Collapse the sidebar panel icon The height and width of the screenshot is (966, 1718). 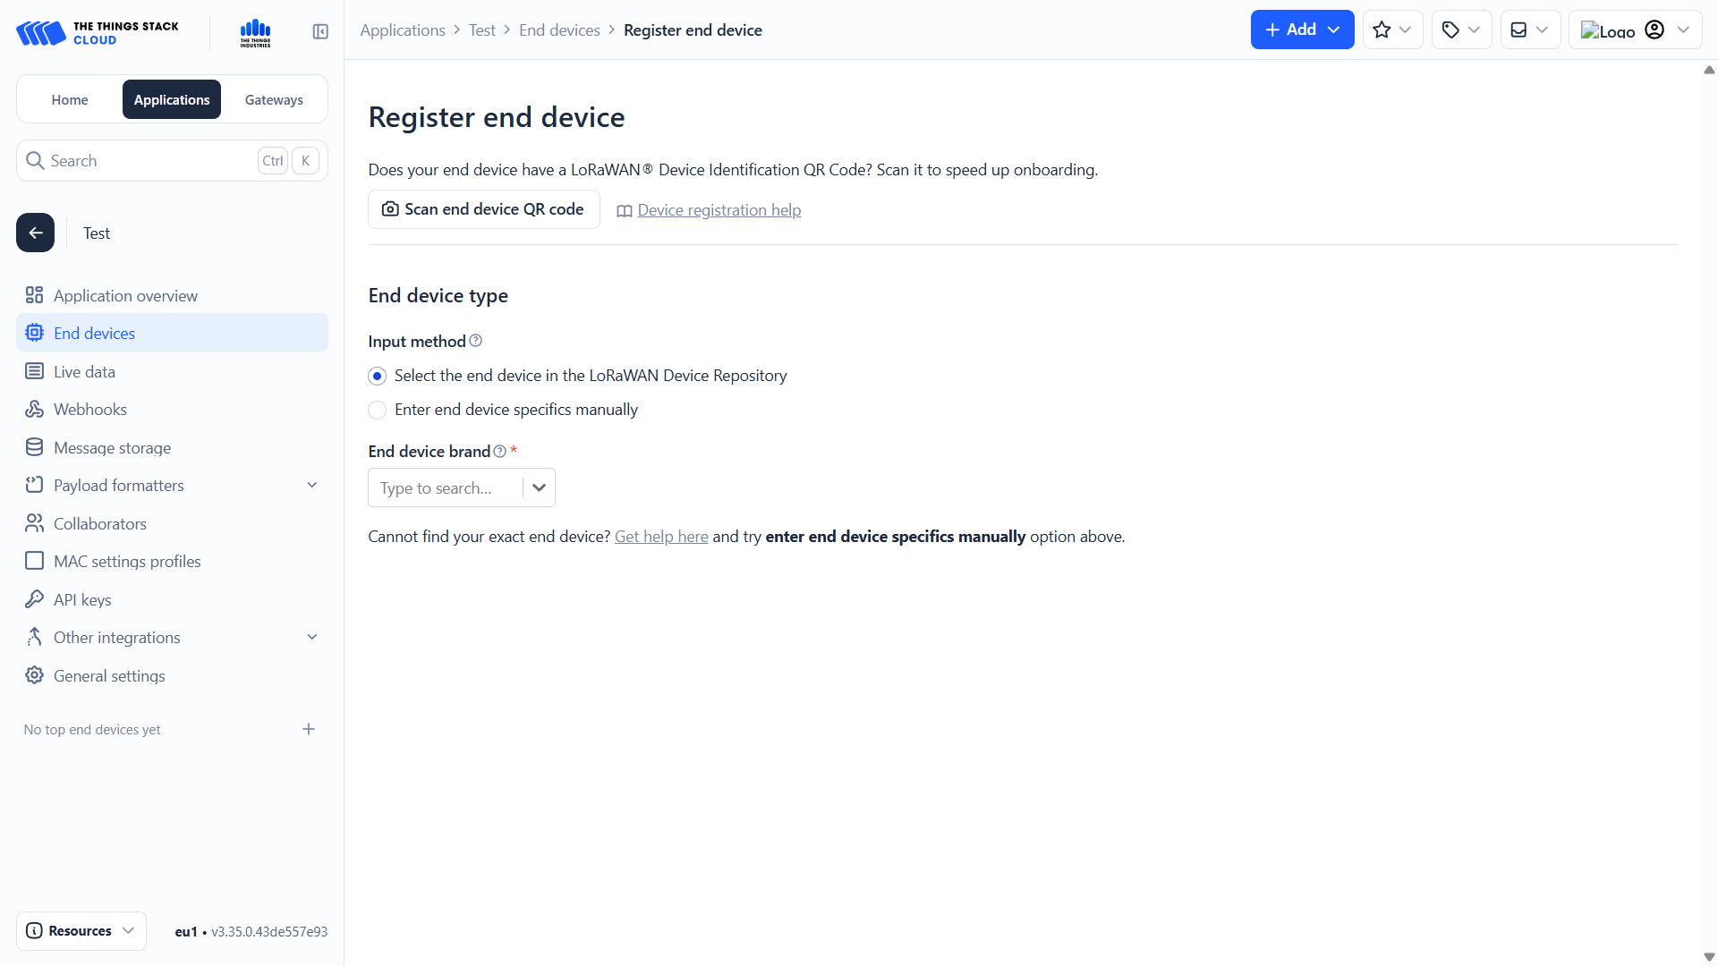click(320, 31)
